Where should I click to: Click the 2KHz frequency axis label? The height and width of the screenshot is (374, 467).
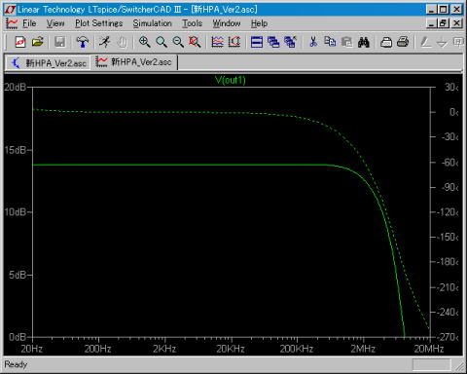tap(164, 349)
